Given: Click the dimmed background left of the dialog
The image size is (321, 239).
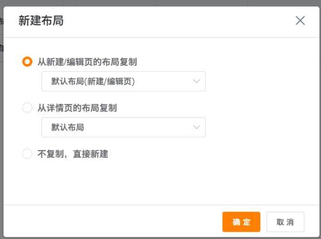Looking at the screenshot, I should coord(1,120).
